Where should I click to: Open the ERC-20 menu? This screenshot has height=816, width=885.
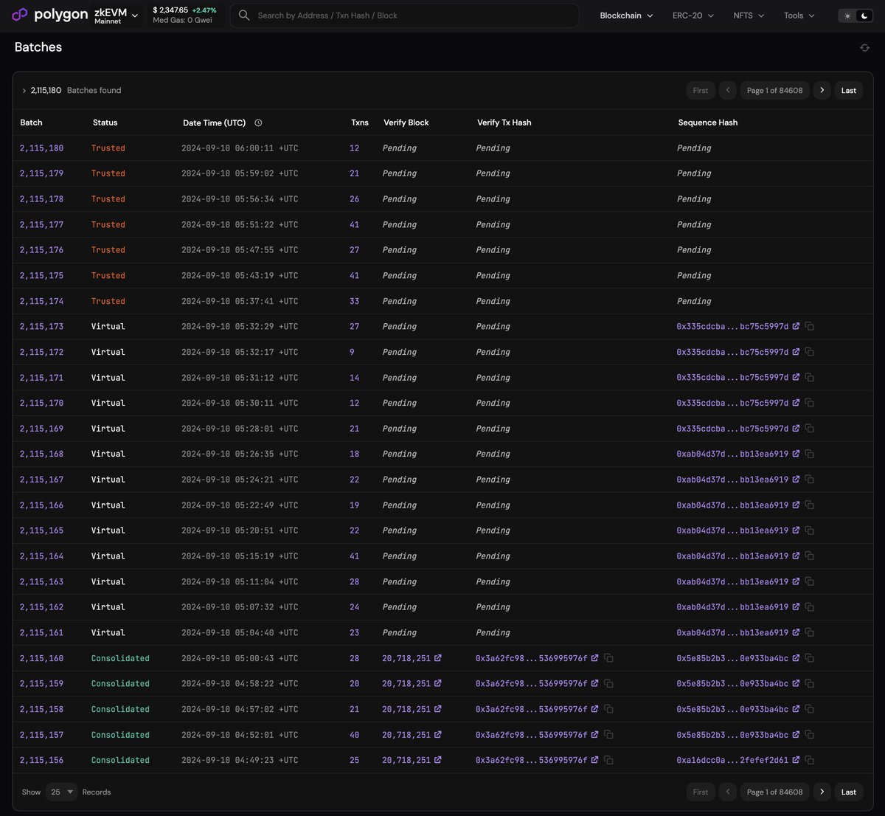tap(693, 15)
